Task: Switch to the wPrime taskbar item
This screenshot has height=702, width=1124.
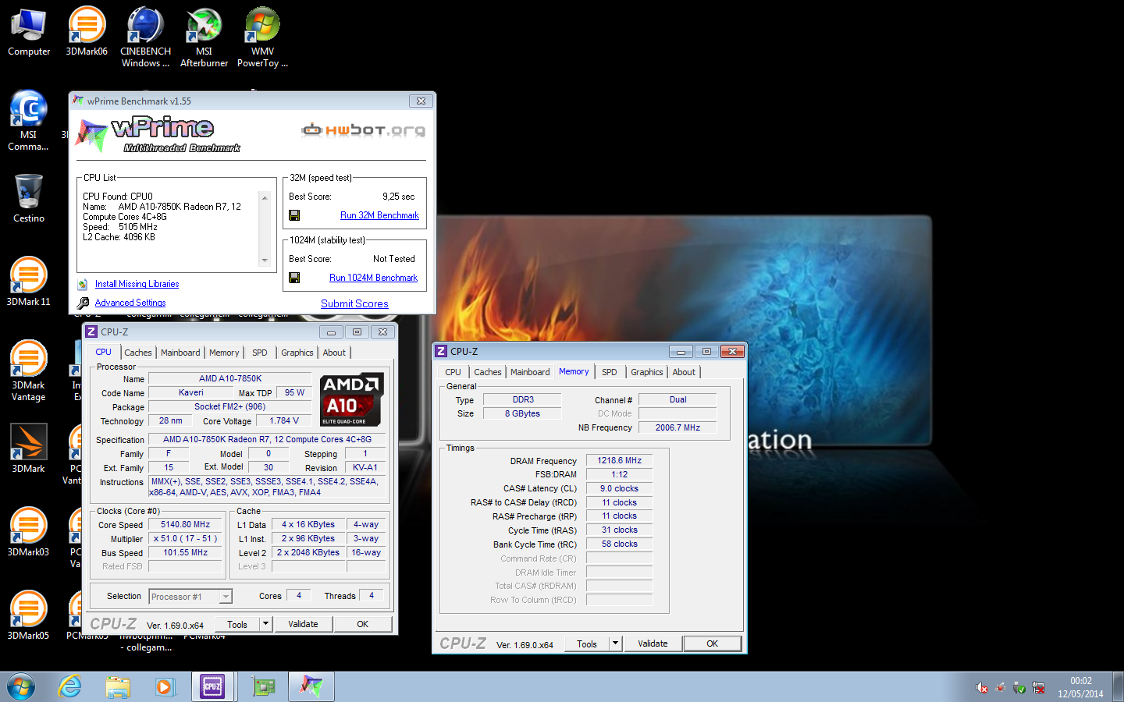Action: tap(311, 686)
